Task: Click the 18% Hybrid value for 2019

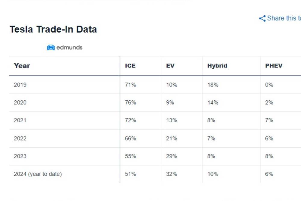Action: pyautogui.click(x=213, y=85)
